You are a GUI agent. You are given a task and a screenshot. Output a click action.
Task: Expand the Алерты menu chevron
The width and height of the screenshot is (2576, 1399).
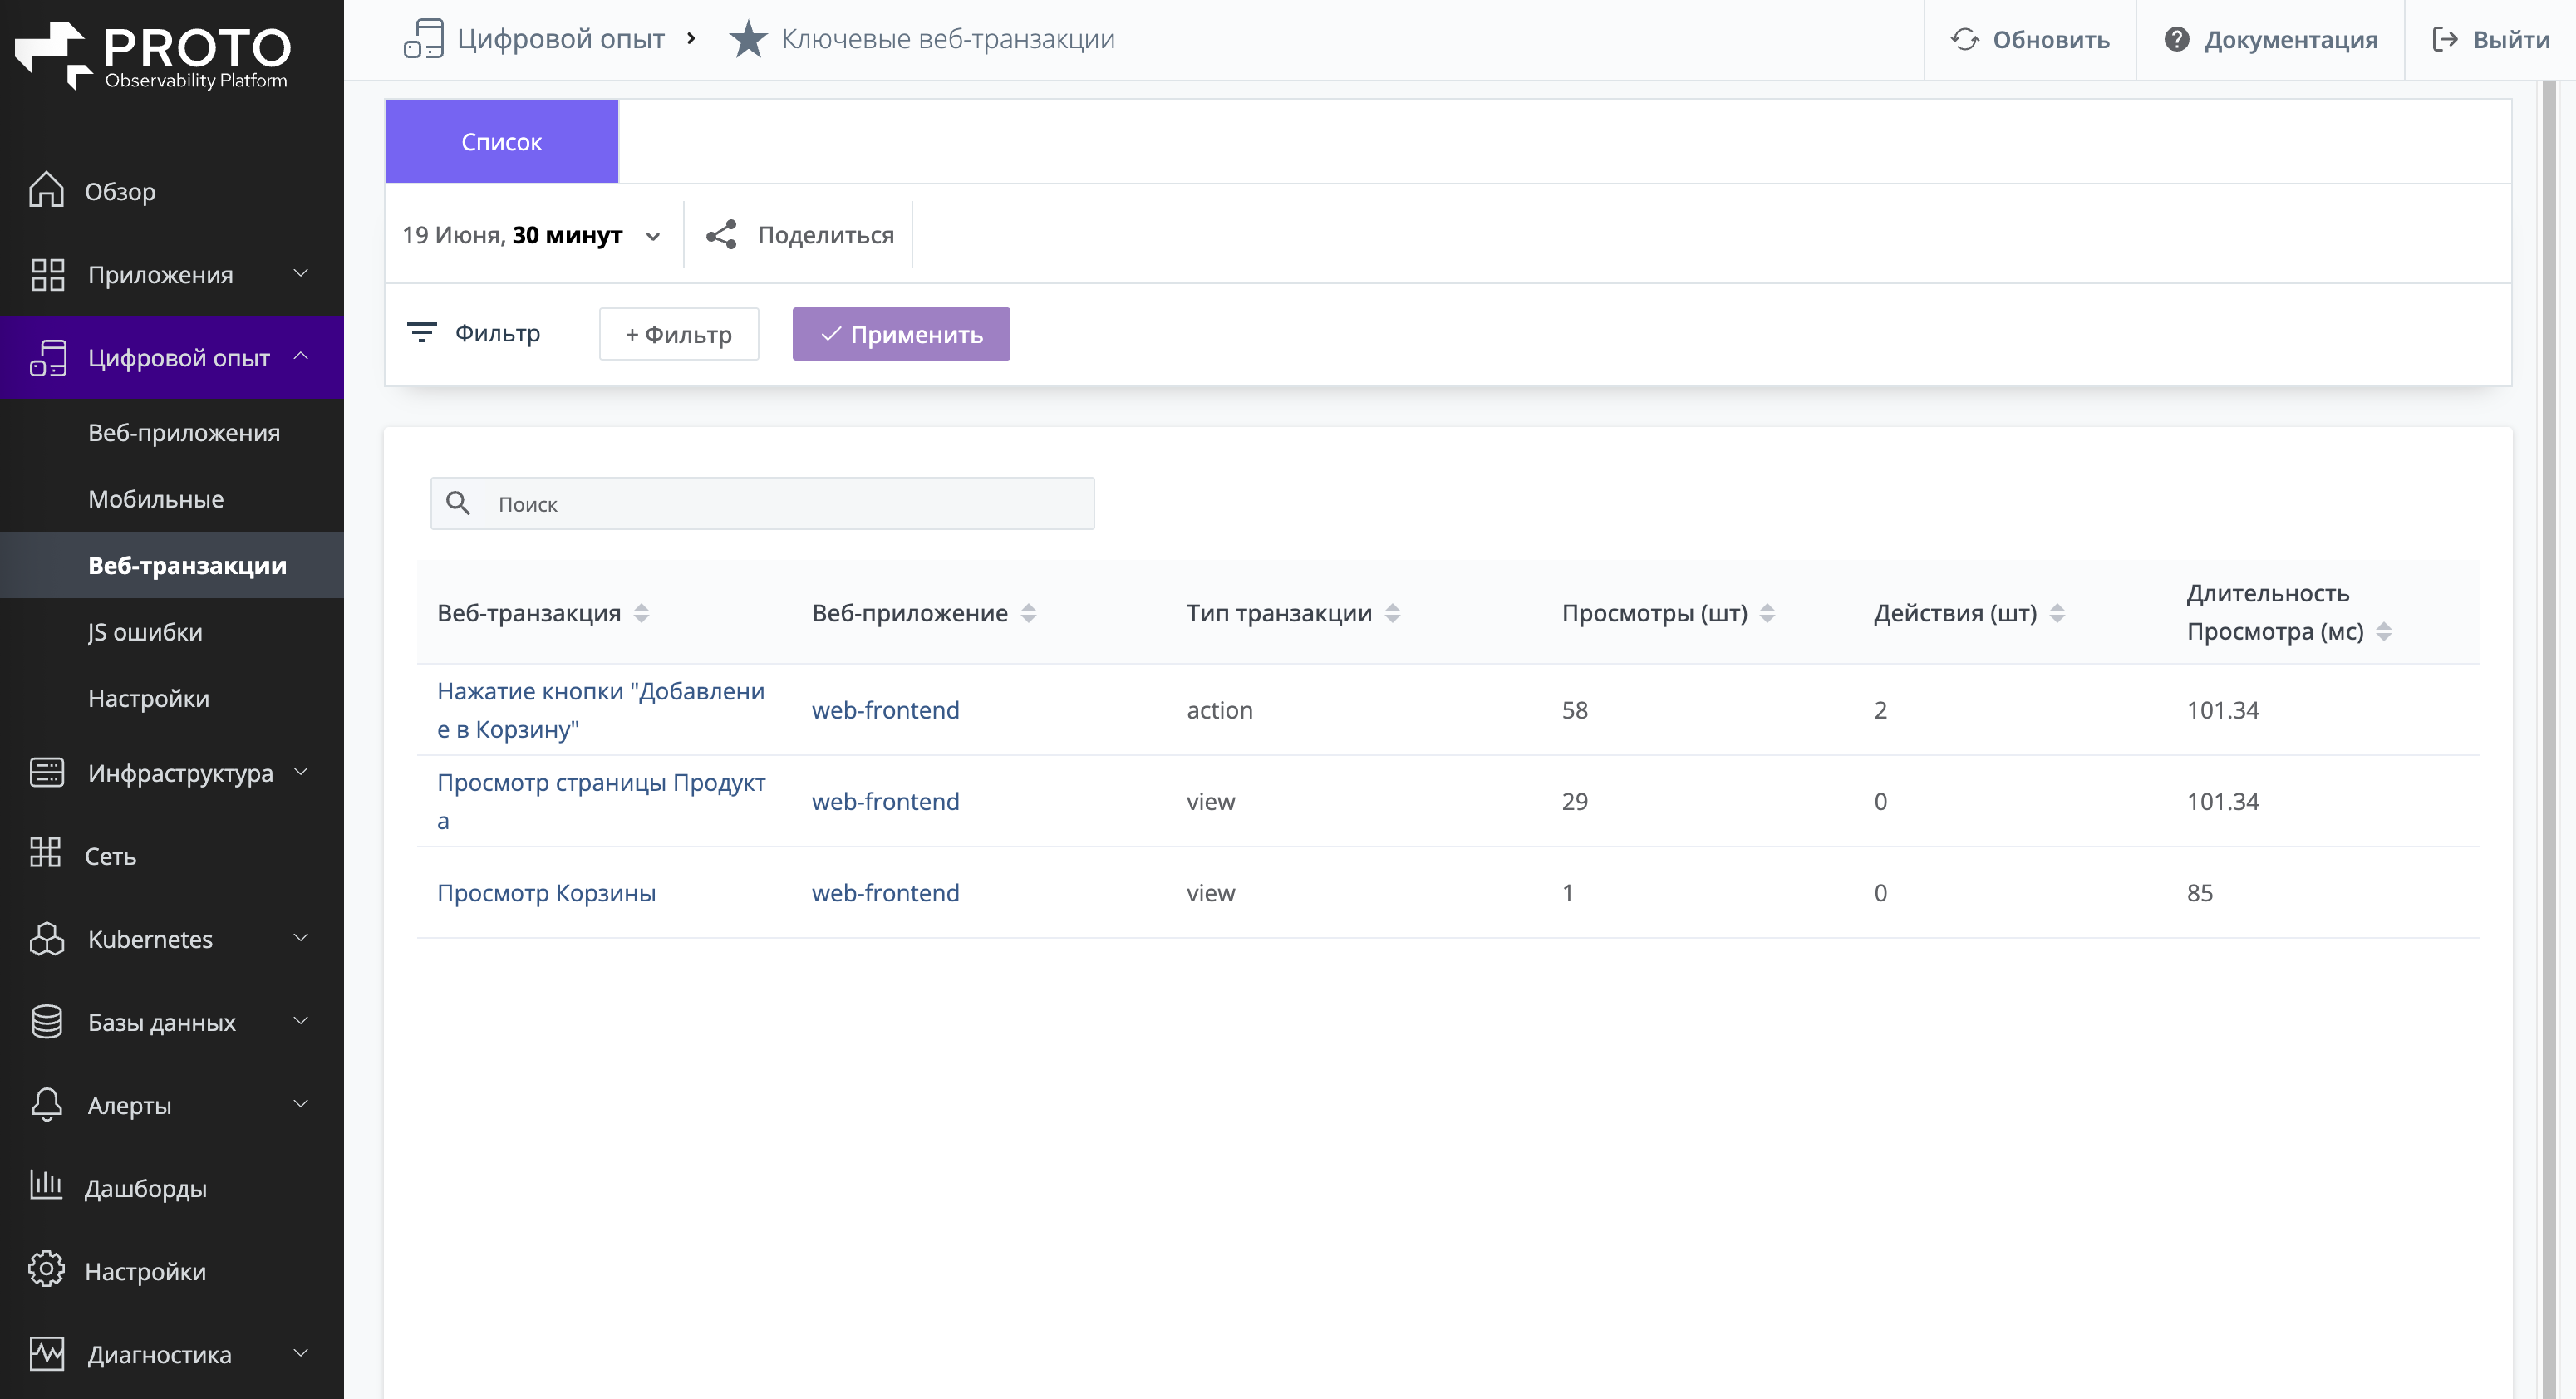coord(300,1104)
